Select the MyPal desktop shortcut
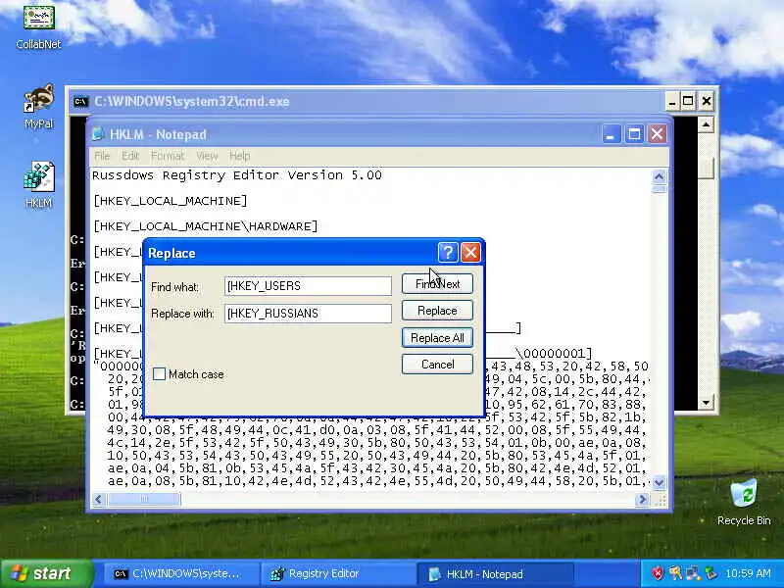Viewport: 784px width, 588px height. 39,106
